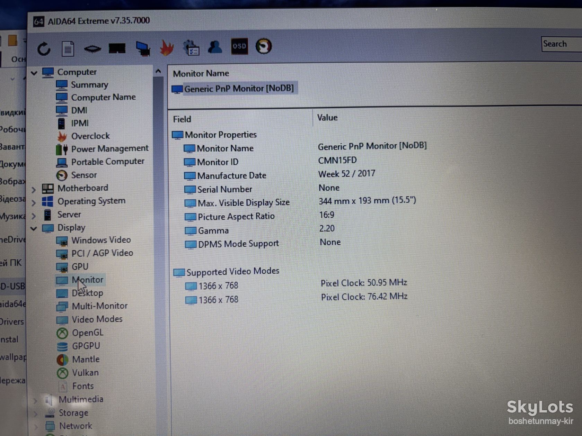The image size is (582, 436).
Task: Click the black monitor diagnostics icon
Action: 117,48
